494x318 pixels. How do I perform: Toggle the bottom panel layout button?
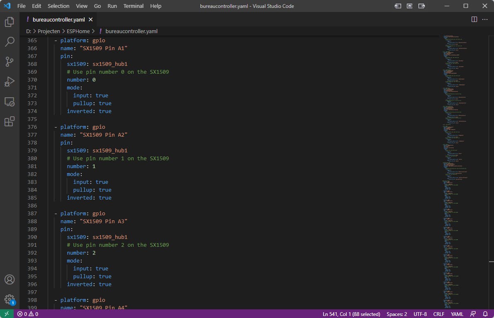point(410,6)
